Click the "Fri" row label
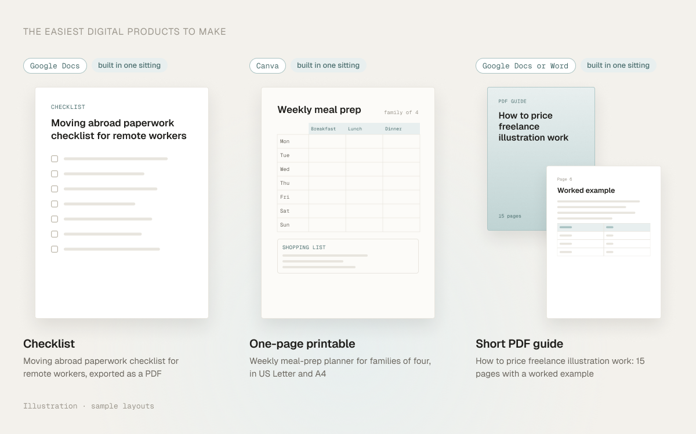The width and height of the screenshot is (696, 434). [285, 197]
